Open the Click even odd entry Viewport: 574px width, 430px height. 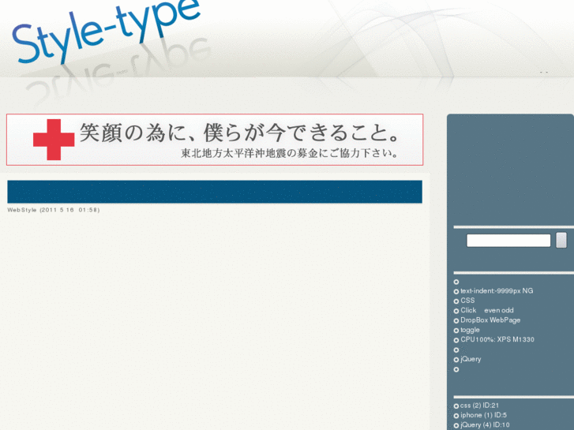pos(487,310)
